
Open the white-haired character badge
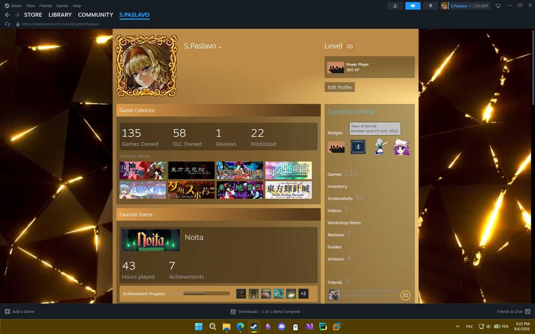380,147
